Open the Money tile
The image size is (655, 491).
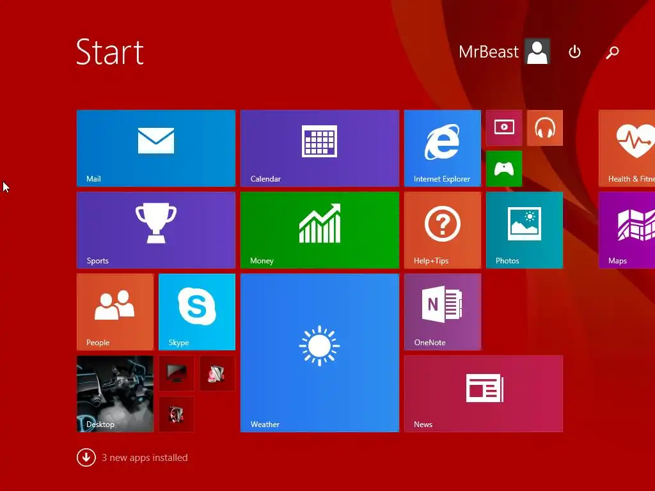[x=320, y=230]
